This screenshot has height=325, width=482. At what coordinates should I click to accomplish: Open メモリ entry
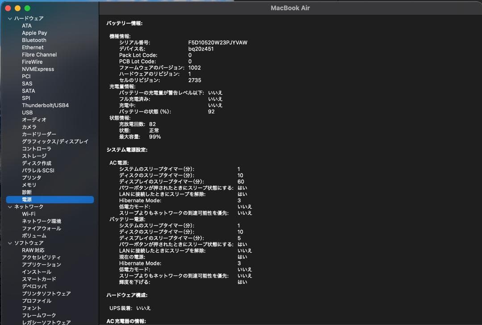click(29, 185)
